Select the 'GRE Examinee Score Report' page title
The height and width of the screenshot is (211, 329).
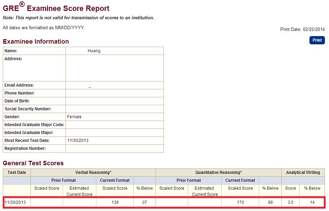56,8
